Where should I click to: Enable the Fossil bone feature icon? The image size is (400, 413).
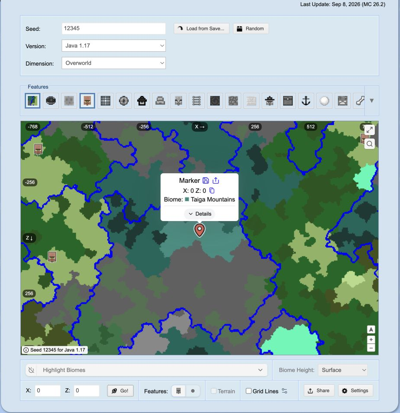pyautogui.click(x=359, y=101)
